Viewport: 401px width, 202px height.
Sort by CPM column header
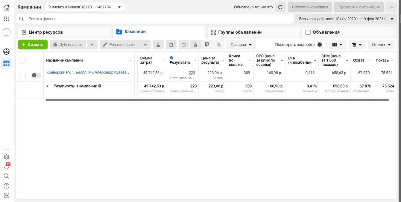point(335,60)
